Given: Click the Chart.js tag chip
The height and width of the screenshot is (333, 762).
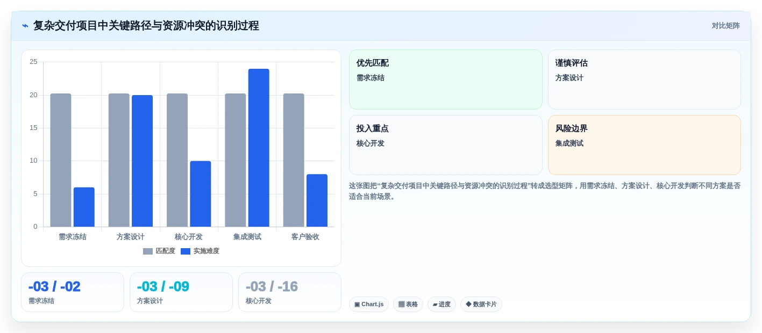Looking at the screenshot, I should click(369, 305).
